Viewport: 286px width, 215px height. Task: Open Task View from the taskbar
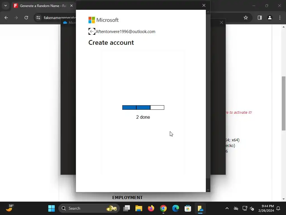pyautogui.click(x=127, y=208)
